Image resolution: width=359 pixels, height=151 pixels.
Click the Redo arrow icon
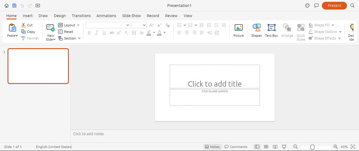[x=30, y=5]
